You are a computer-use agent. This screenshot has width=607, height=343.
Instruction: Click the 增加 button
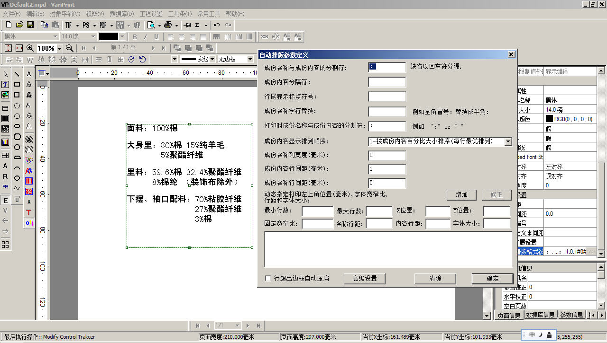point(462,194)
